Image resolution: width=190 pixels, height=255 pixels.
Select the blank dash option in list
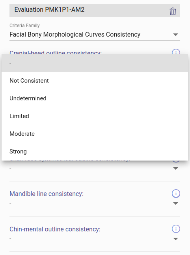(95, 63)
